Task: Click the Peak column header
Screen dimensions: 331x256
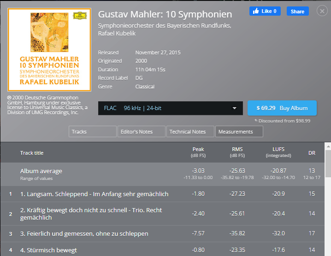Action: (198, 152)
